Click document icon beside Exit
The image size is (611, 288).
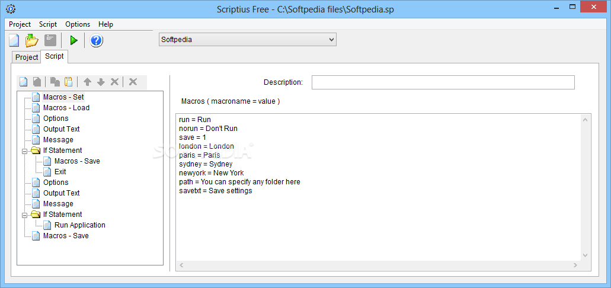click(47, 171)
